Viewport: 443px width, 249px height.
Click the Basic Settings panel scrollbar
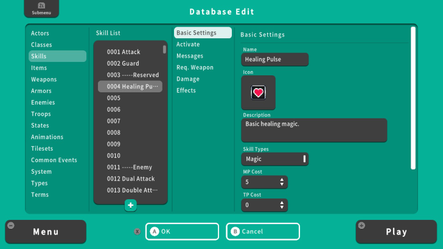413,98
